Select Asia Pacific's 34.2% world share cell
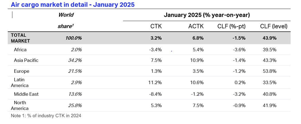This screenshot has width=301, height=124. 75,60
